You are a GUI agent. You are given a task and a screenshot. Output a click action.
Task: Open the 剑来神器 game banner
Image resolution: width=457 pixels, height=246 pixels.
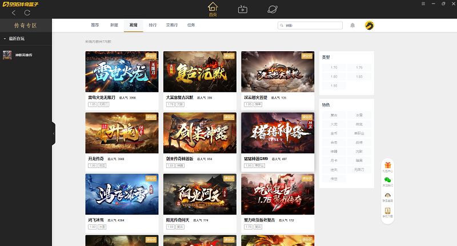pyautogui.click(x=199, y=133)
